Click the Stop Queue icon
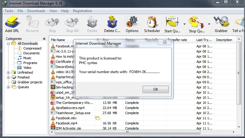This screenshot has width=245, height=138. coord(197,22)
